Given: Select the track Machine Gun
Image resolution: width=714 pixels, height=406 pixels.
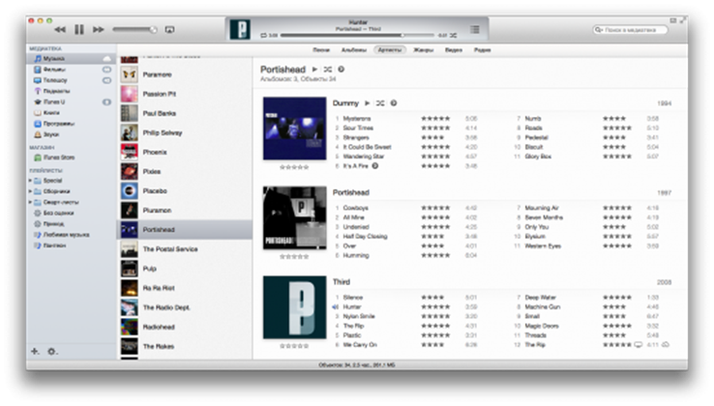Looking at the screenshot, I should click(x=543, y=307).
